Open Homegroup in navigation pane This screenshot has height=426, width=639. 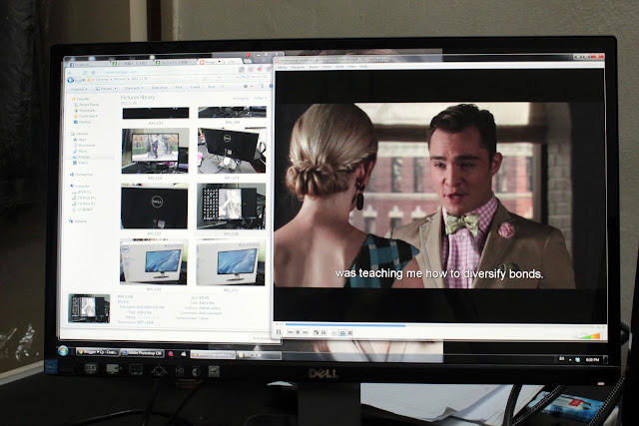(x=82, y=175)
